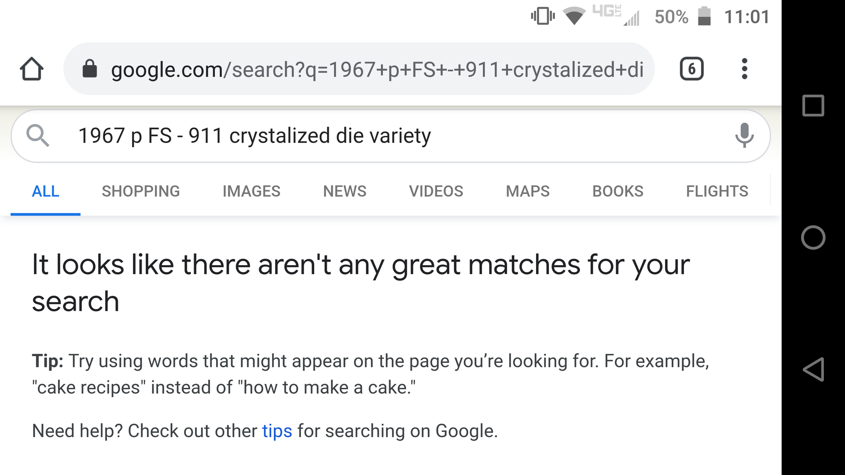Open the MAPS results tab

528,191
